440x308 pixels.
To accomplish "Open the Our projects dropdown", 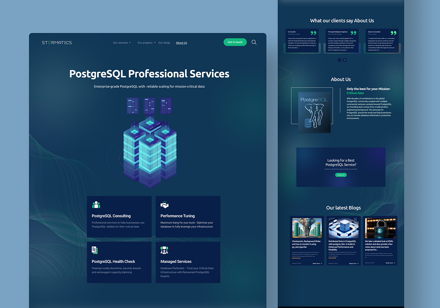I will click(x=146, y=43).
